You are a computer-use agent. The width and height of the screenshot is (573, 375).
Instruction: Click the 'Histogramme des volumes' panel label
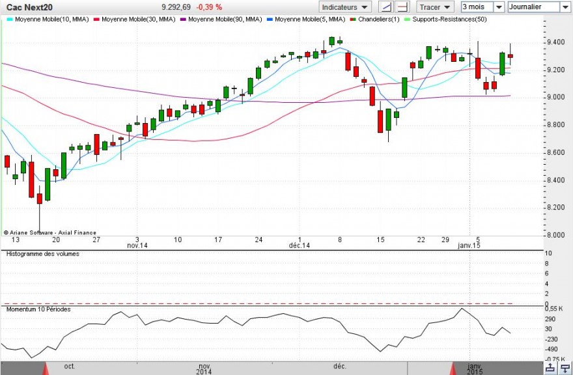(x=43, y=254)
